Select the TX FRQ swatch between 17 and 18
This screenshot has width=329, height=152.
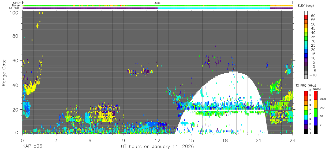[x=306, y=93]
